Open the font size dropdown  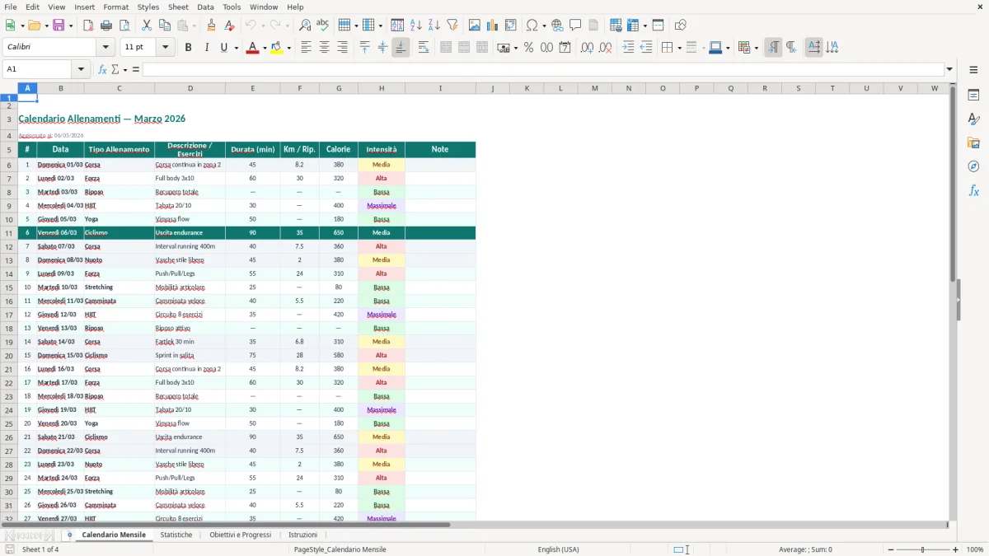point(166,48)
